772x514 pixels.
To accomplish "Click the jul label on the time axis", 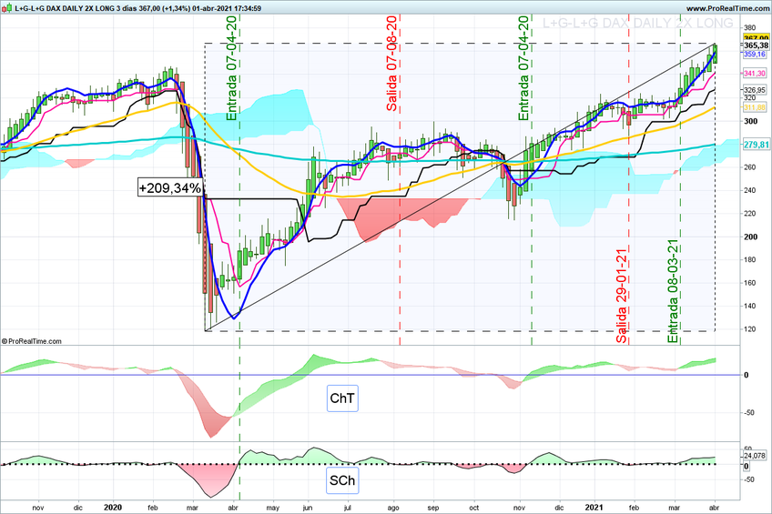I will point(348,509).
